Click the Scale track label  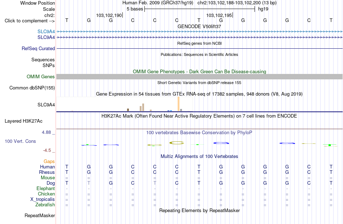click(x=49, y=9)
